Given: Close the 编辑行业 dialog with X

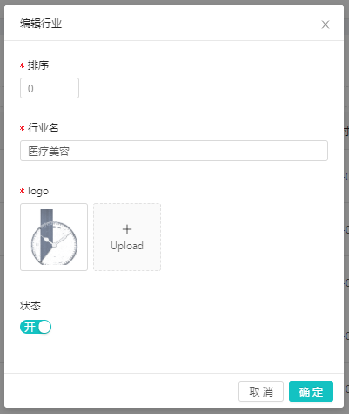Looking at the screenshot, I should point(326,24).
